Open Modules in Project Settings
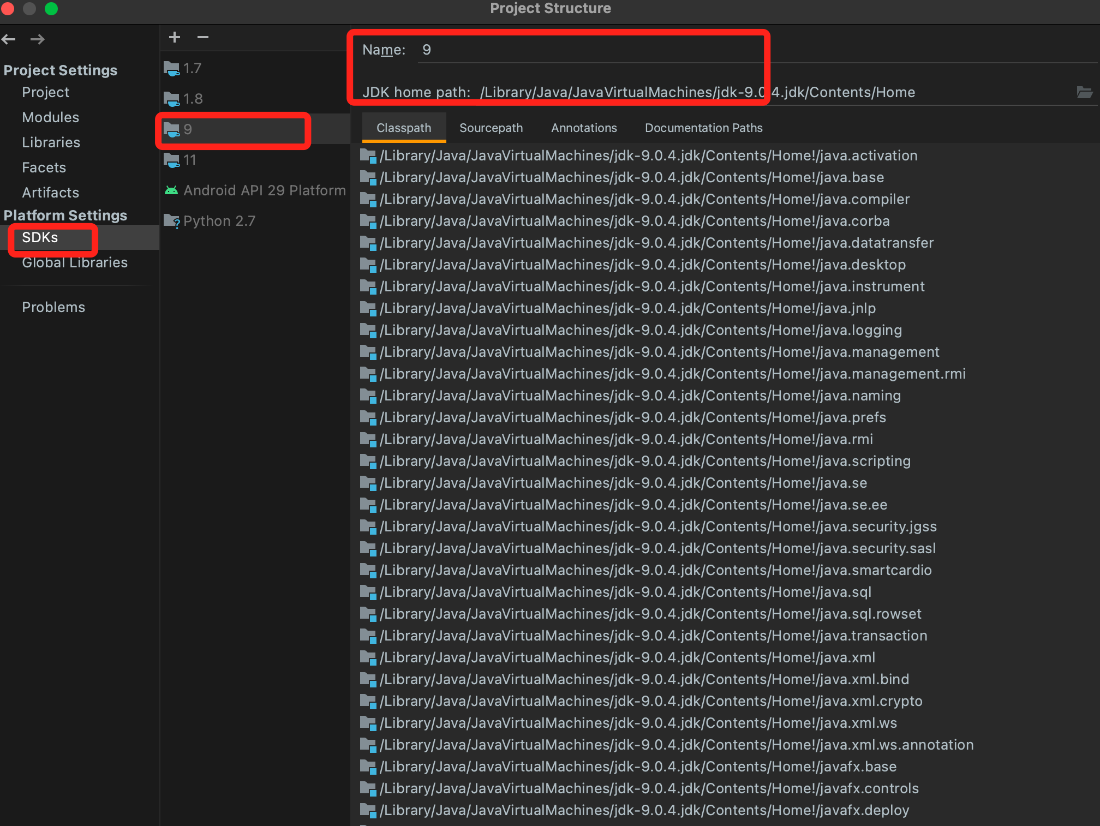The height and width of the screenshot is (826, 1100). coord(50,117)
